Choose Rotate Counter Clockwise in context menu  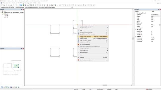click(93, 36)
